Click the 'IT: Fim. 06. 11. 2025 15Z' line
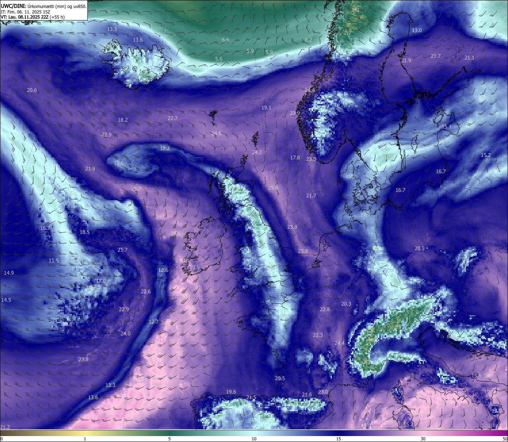508x442 pixels. [25, 12]
